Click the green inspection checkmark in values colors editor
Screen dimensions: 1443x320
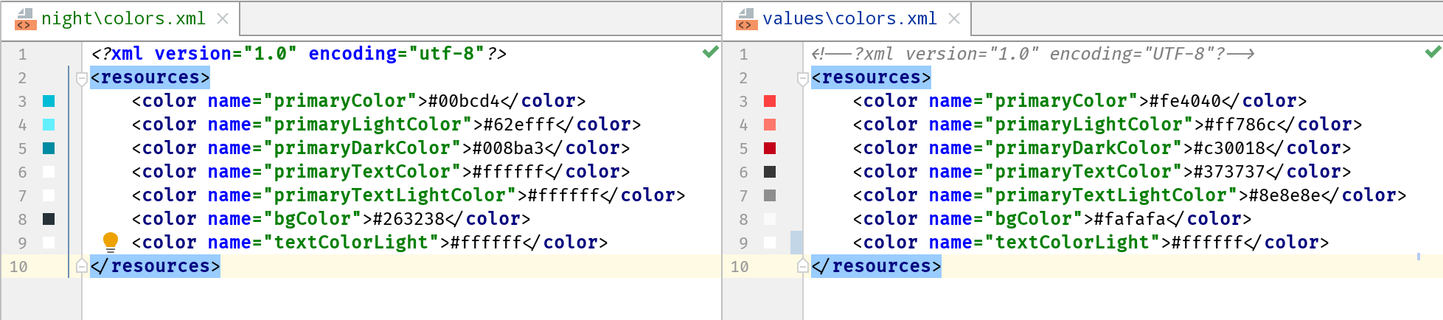(1433, 52)
